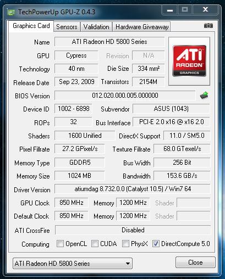Open the Hardware Giveaway tab
The image size is (225, 279).
142,27
